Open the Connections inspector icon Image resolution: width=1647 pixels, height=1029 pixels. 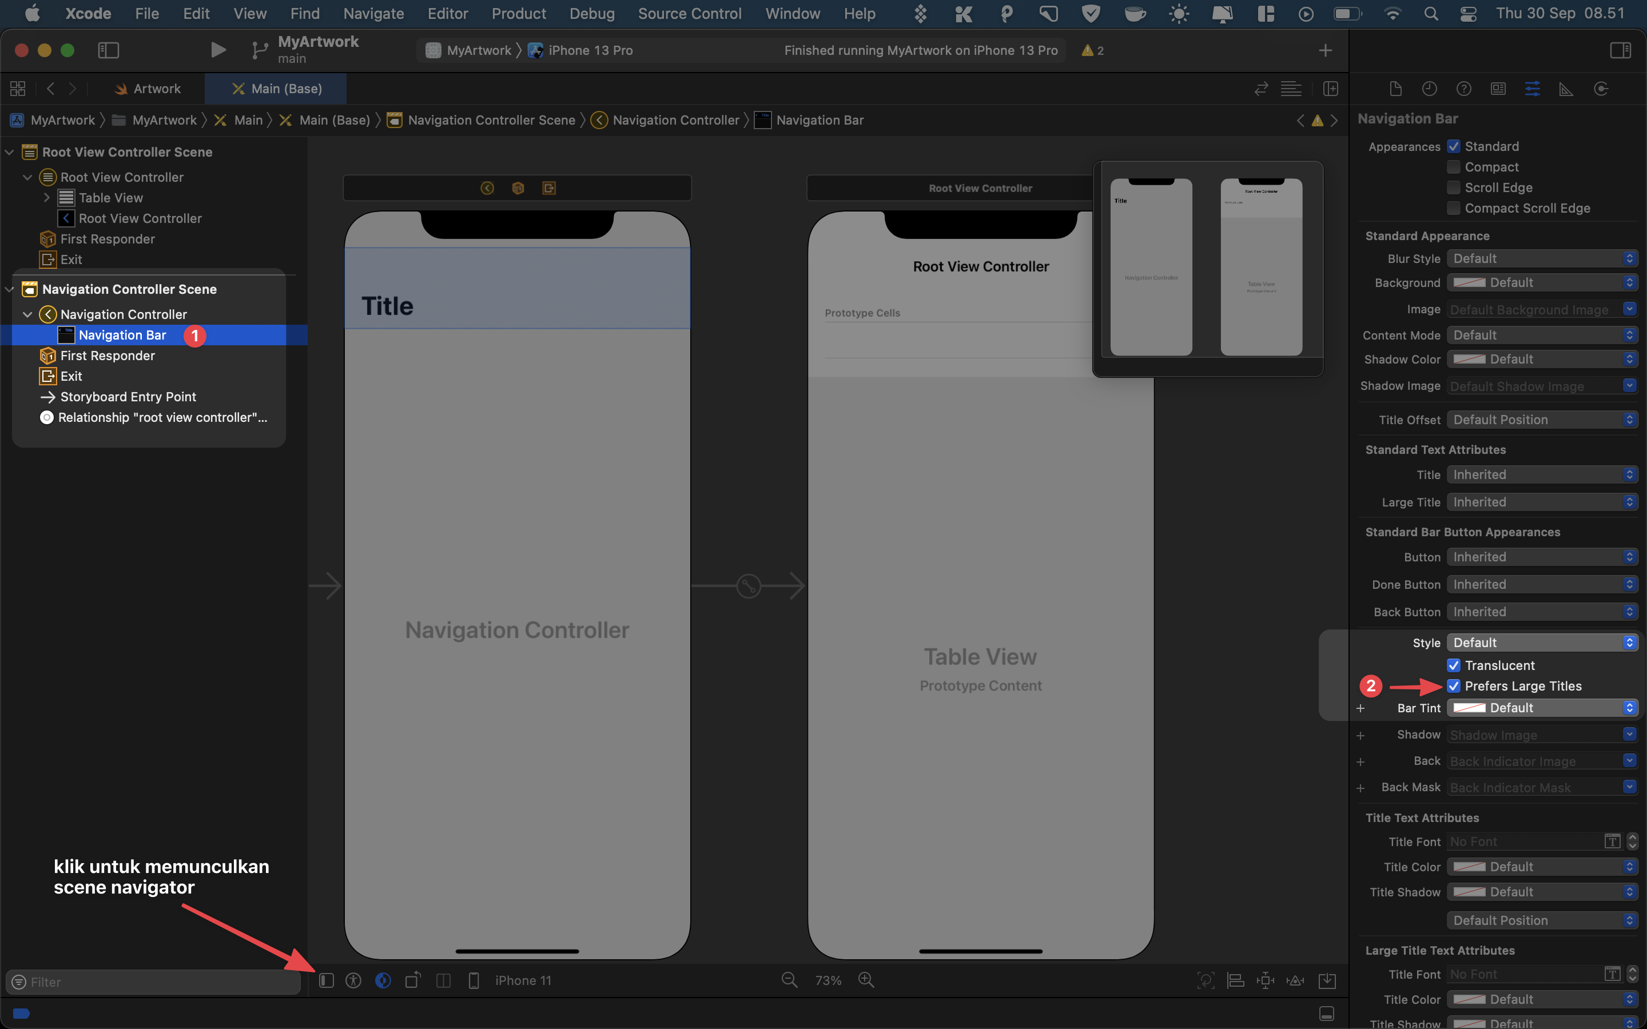click(1601, 89)
